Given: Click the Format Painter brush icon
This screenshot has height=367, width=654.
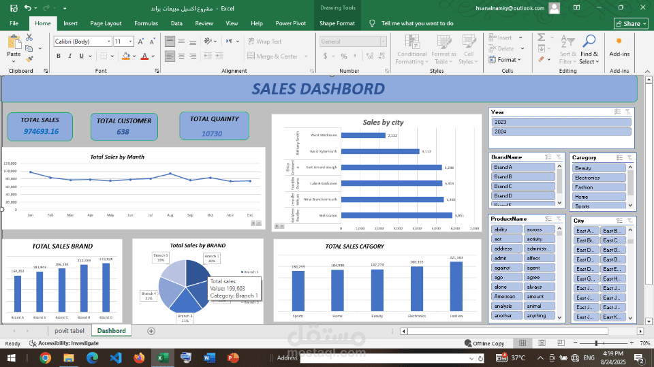Looking at the screenshot, I should tap(29, 59).
